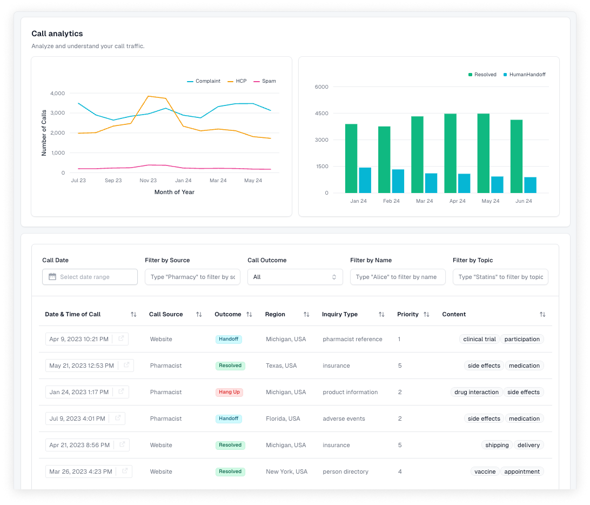
Task: Sort table by Call Source arrows
Action: coord(199,315)
